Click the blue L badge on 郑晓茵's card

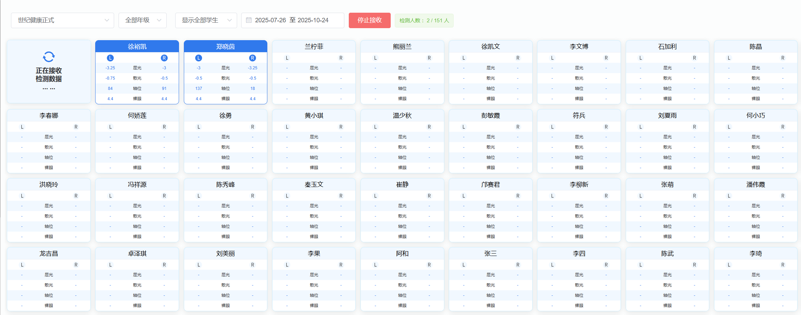(199, 58)
